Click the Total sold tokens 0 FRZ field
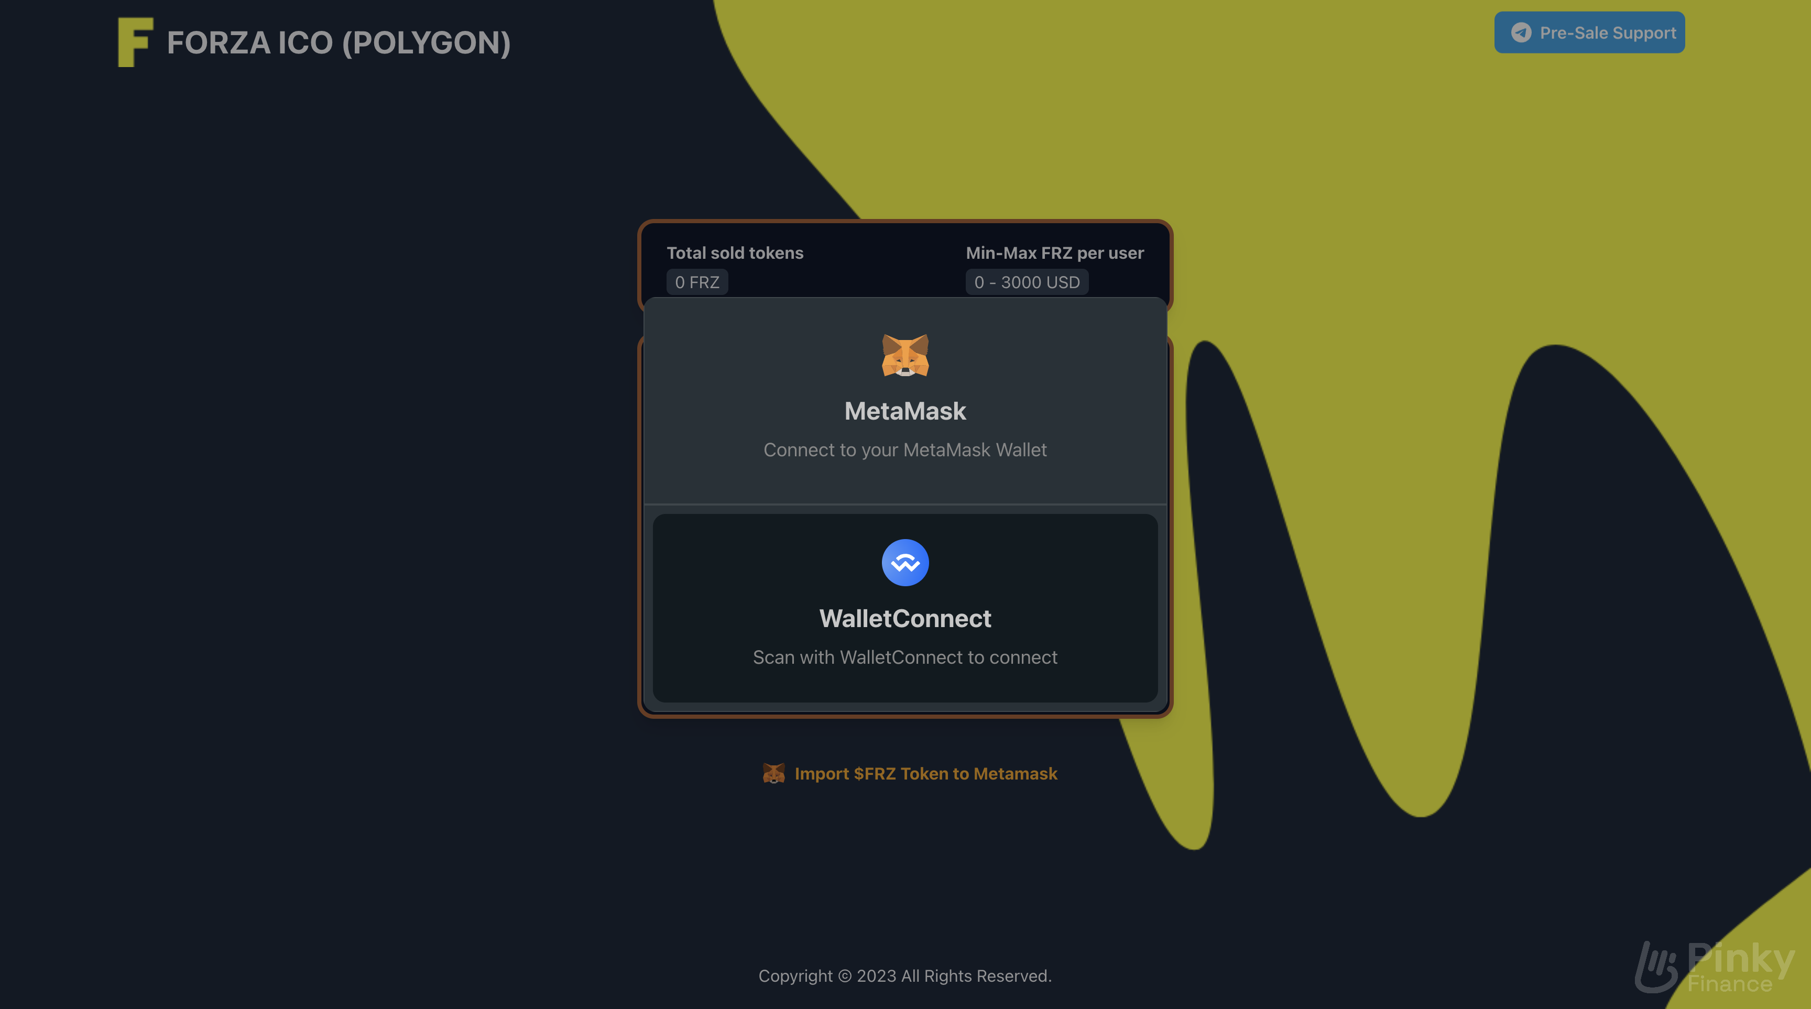This screenshot has width=1811, height=1009. tap(697, 281)
